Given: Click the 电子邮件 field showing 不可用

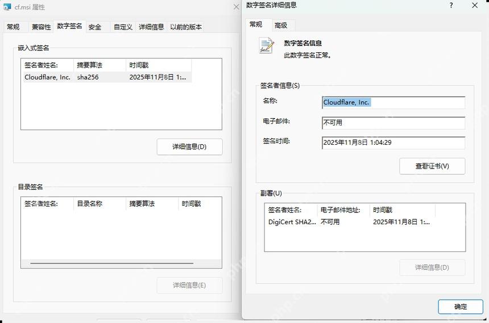Looking at the screenshot, I should pyautogui.click(x=393, y=123).
